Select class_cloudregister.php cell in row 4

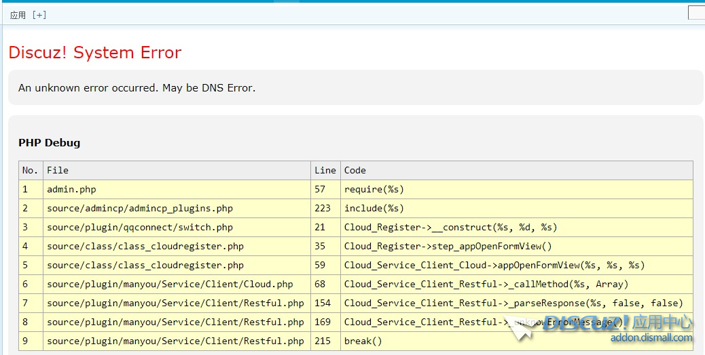point(177,246)
